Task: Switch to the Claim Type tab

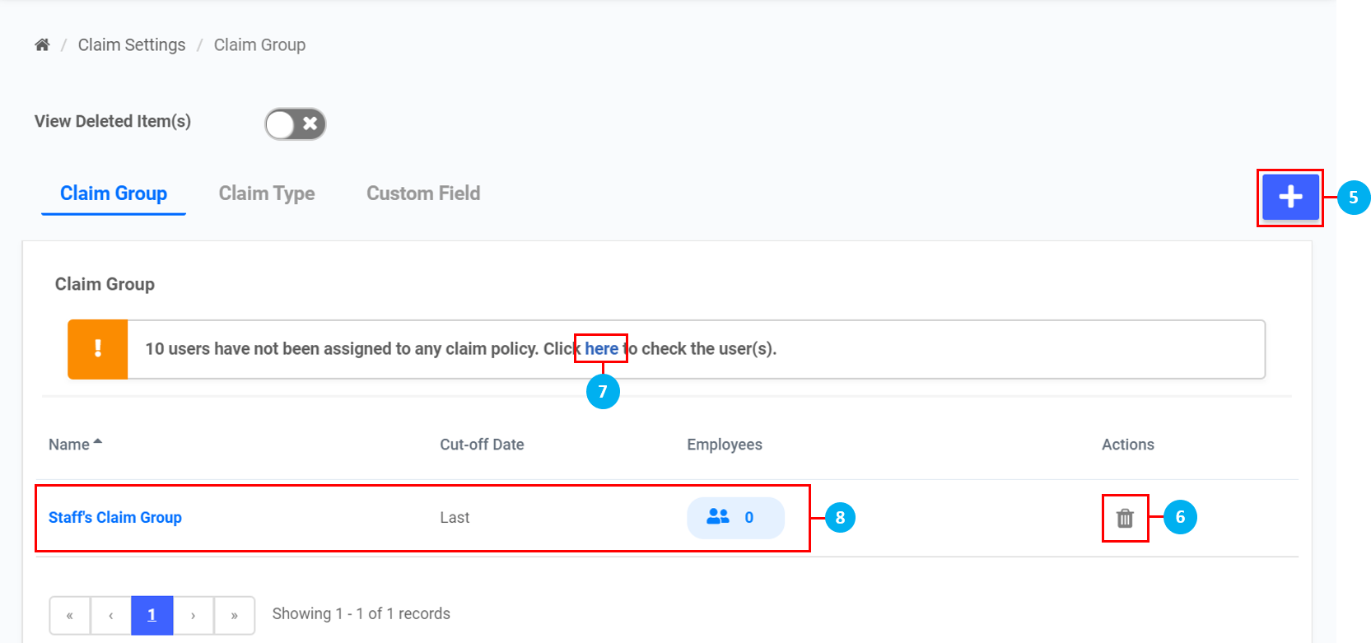Action: [267, 193]
